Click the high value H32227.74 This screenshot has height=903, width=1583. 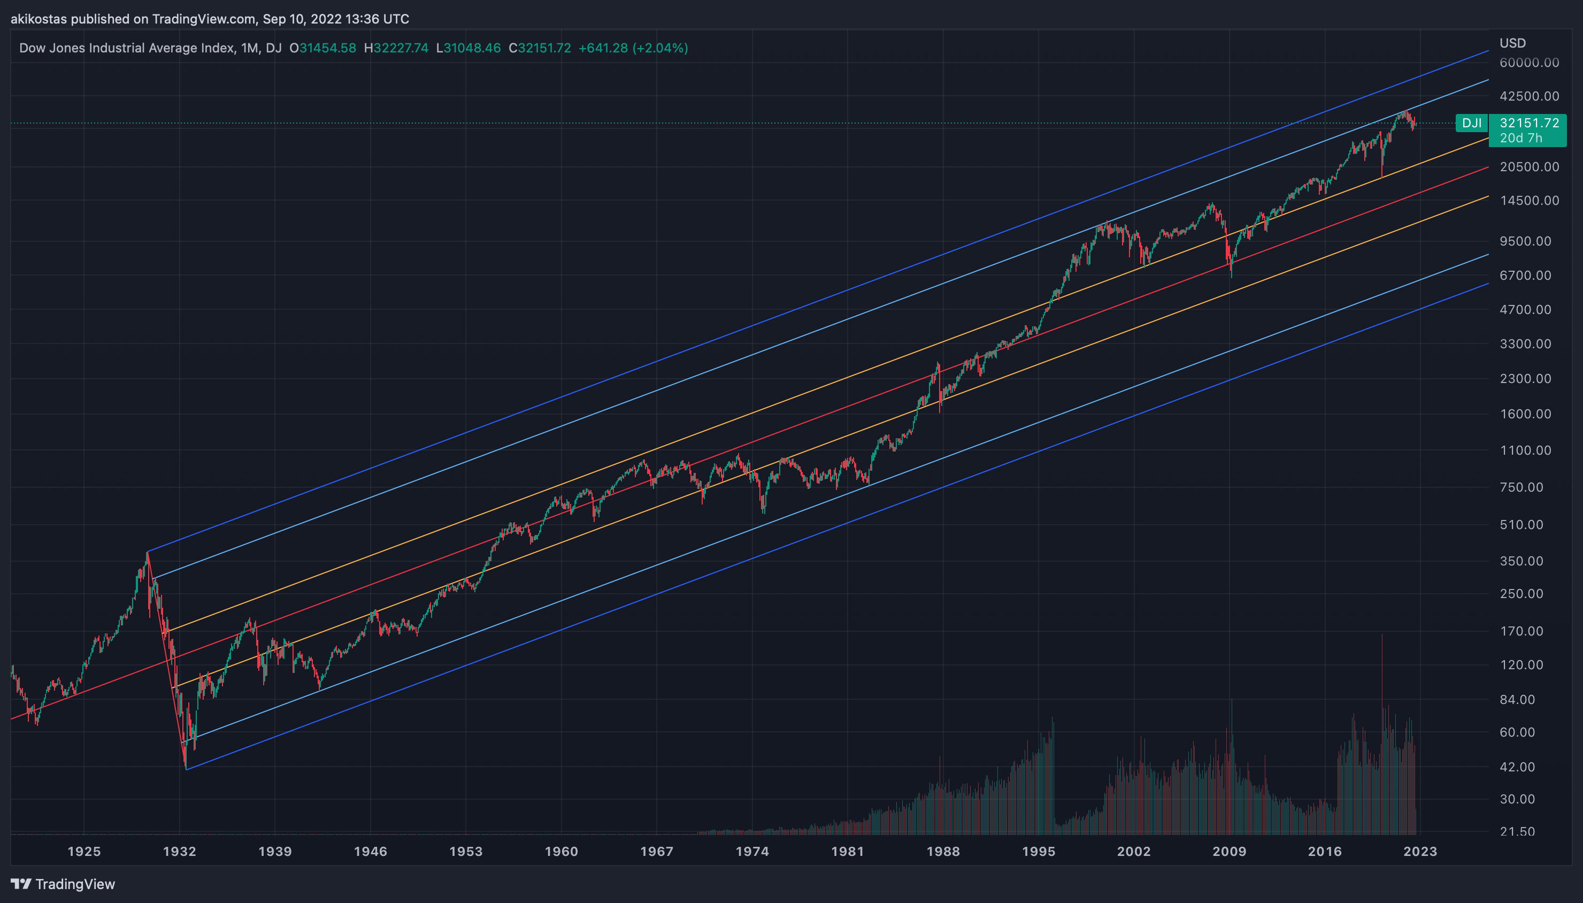pos(396,48)
